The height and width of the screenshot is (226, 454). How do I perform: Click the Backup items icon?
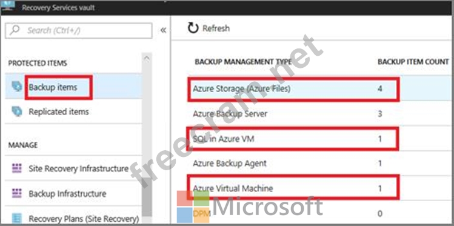(x=17, y=87)
